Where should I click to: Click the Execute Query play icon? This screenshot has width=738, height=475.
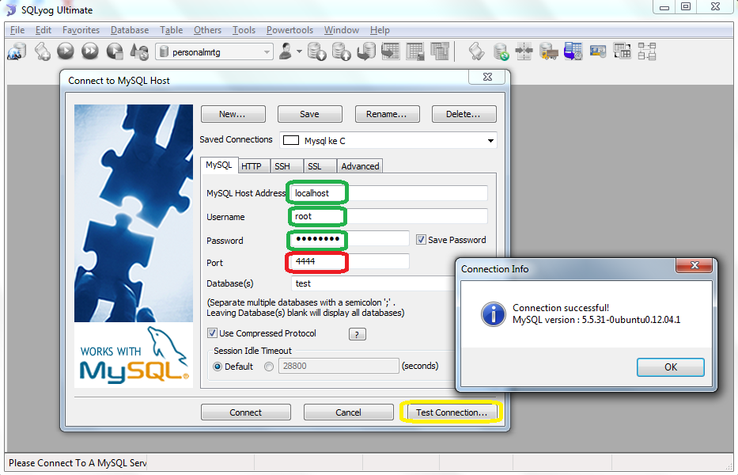tap(66, 51)
